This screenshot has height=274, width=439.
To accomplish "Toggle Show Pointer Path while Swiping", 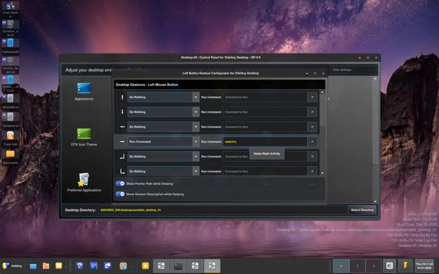I will [120, 183].
